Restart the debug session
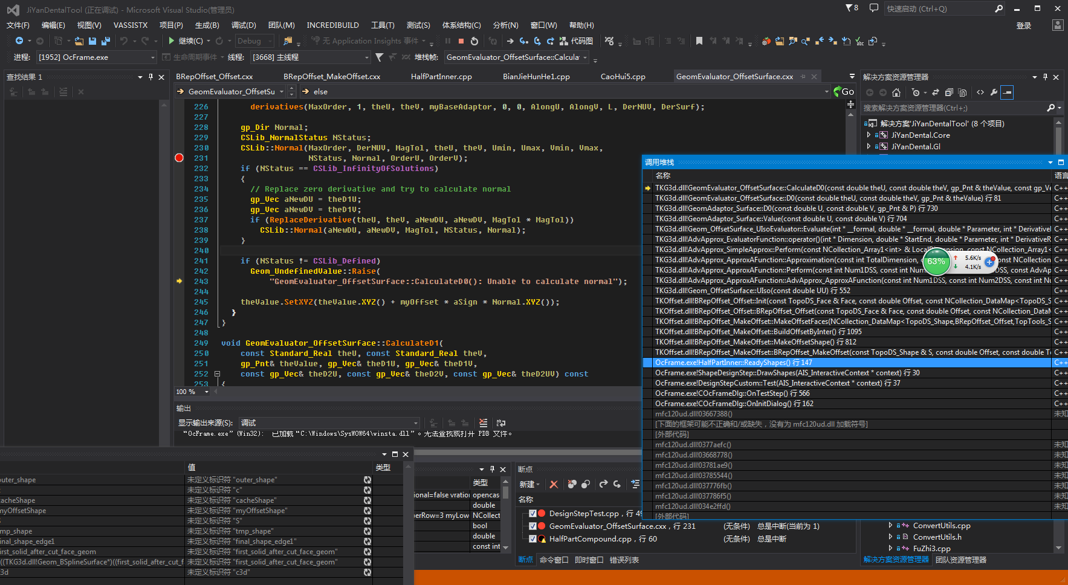Viewport: 1068px width, 585px height. (474, 41)
